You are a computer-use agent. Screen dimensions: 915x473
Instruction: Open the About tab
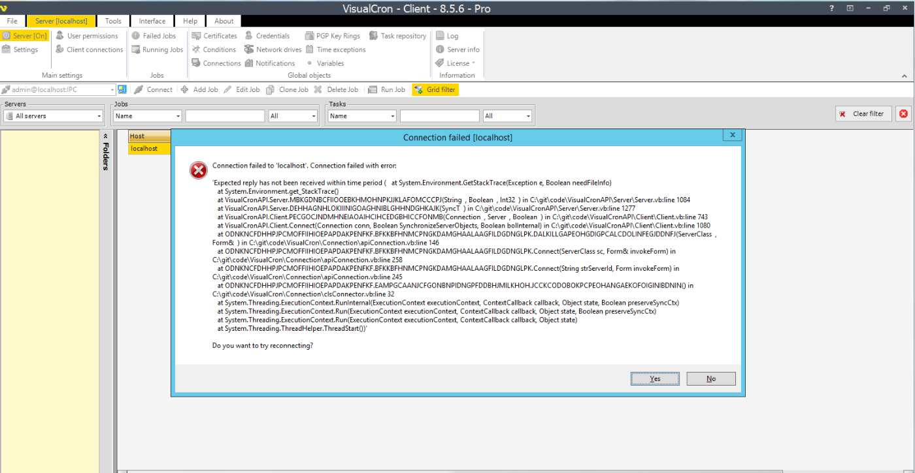tap(224, 21)
